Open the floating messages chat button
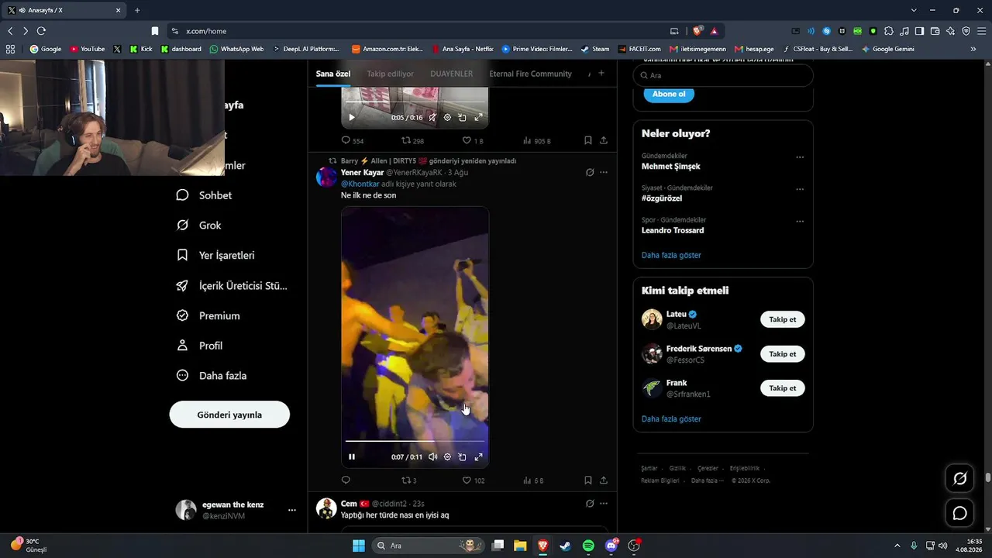The width and height of the screenshot is (992, 558). 959,513
